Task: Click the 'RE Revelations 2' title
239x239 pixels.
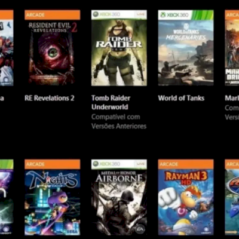Action: [x=50, y=98]
